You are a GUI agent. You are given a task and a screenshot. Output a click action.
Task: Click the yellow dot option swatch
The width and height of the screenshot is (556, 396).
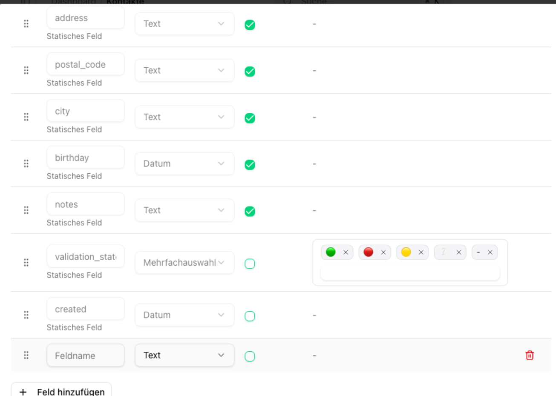point(406,252)
